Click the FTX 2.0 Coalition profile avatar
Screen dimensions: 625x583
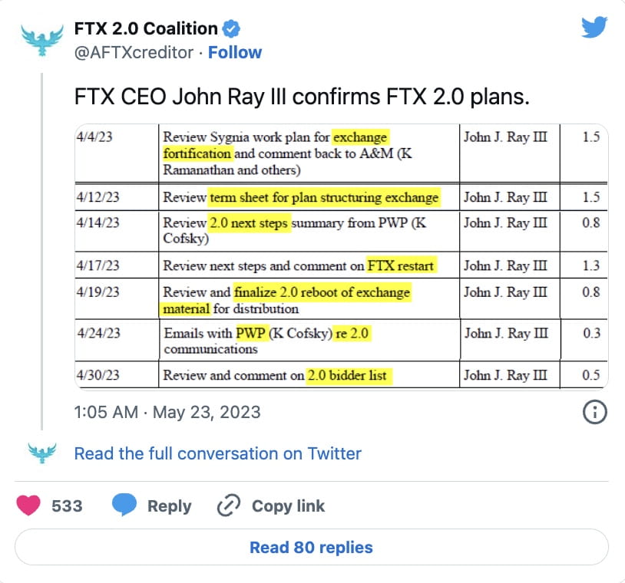tap(42, 36)
